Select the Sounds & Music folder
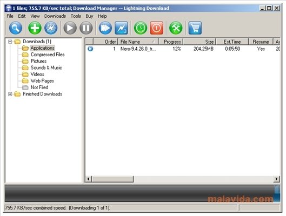 tap(46, 67)
